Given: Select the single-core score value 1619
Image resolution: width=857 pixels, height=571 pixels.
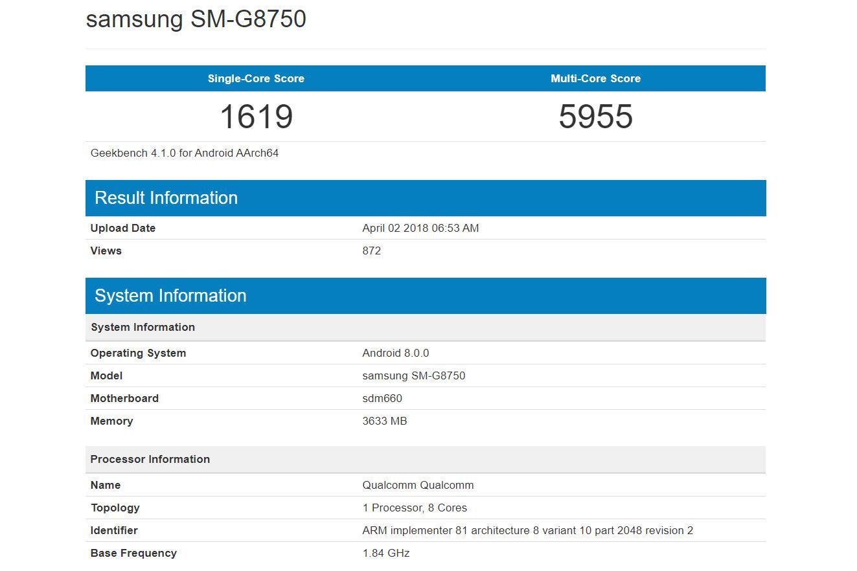Looking at the screenshot, I should (x=255, y=117).
